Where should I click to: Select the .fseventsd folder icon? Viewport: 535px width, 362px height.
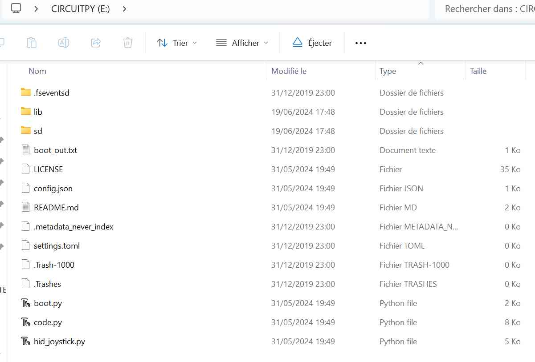point(26,93)
